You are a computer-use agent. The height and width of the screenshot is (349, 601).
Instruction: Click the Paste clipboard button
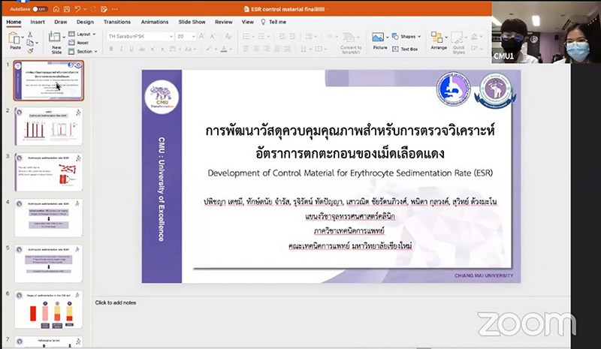tap(14, 41)
